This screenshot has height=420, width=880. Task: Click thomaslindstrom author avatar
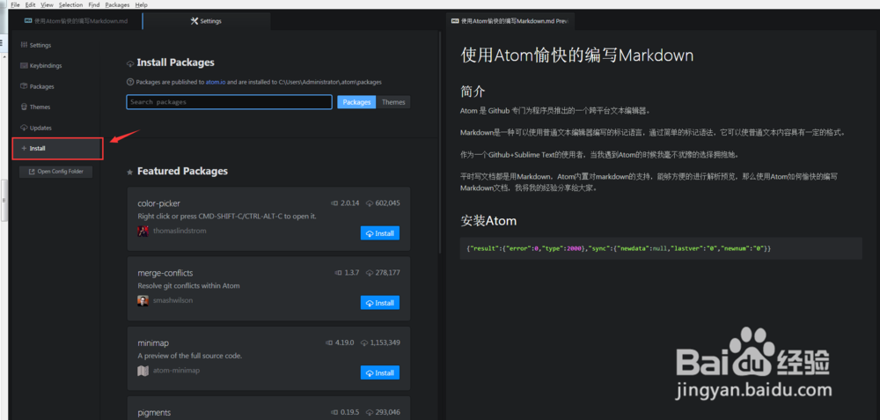(x=143, y=231)
